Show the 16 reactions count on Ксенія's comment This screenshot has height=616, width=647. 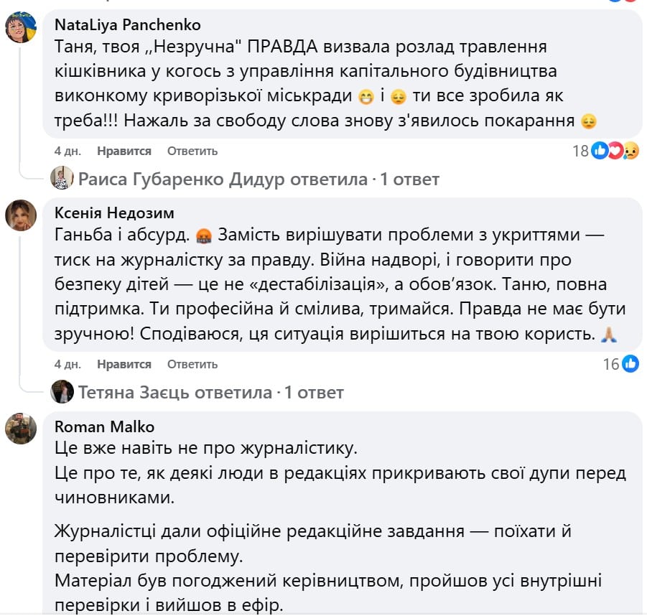coord(611,364)
